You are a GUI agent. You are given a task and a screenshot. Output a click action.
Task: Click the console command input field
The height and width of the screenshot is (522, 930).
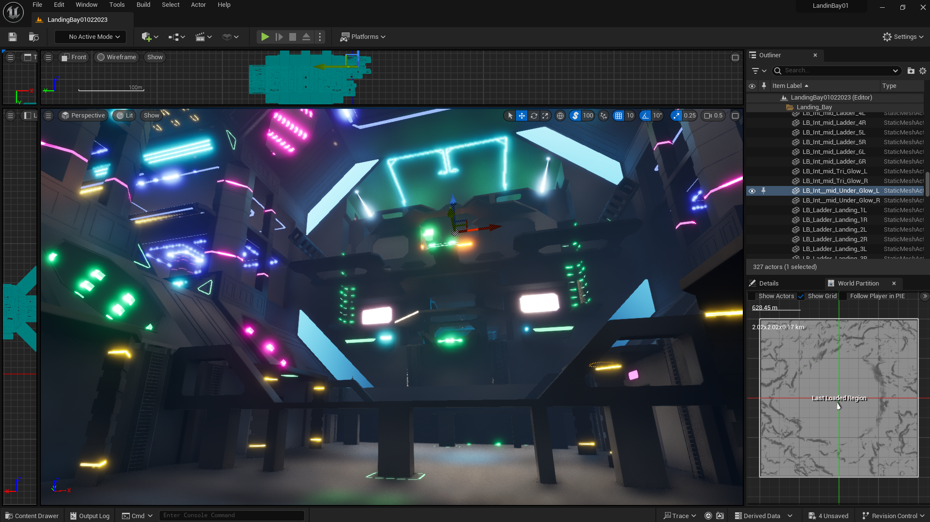(x=232, y=516)
